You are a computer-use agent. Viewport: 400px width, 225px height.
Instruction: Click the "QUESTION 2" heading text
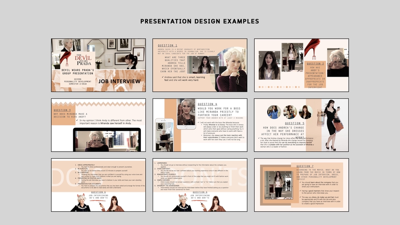[315, 63]
